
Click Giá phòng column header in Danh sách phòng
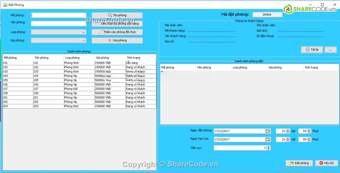click(110, 58)
